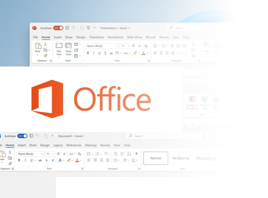Viewport: 268px width, 198px height.
Task: Toggle Italic in Word font group
Action: click(25, 160)
